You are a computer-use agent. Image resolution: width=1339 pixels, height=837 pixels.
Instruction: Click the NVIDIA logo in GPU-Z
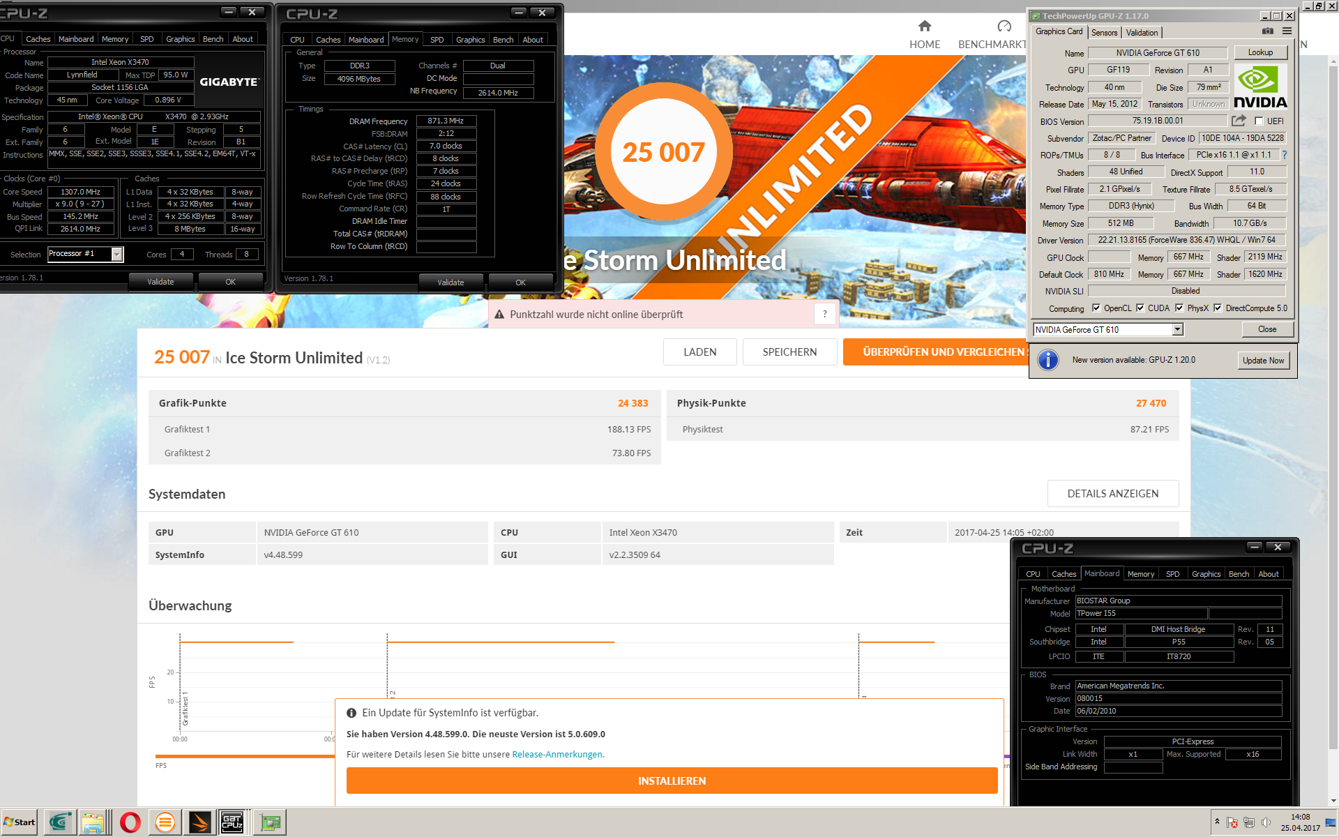(x=1260, y=86)
